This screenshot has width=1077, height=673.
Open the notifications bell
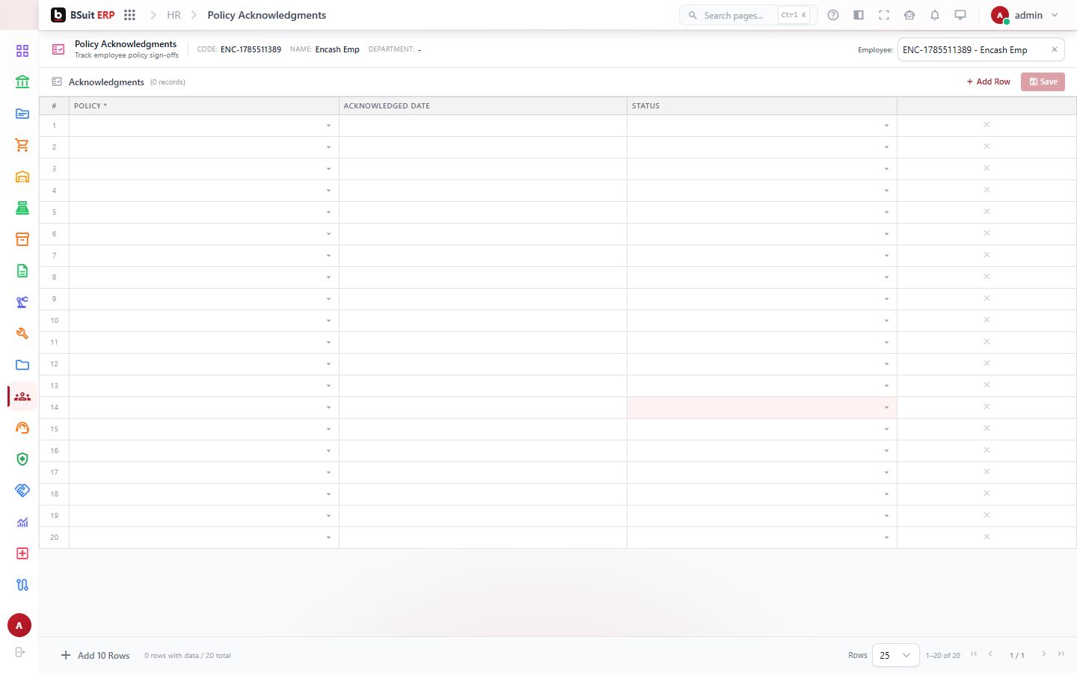pyautogui.click(x=935, y=15)
